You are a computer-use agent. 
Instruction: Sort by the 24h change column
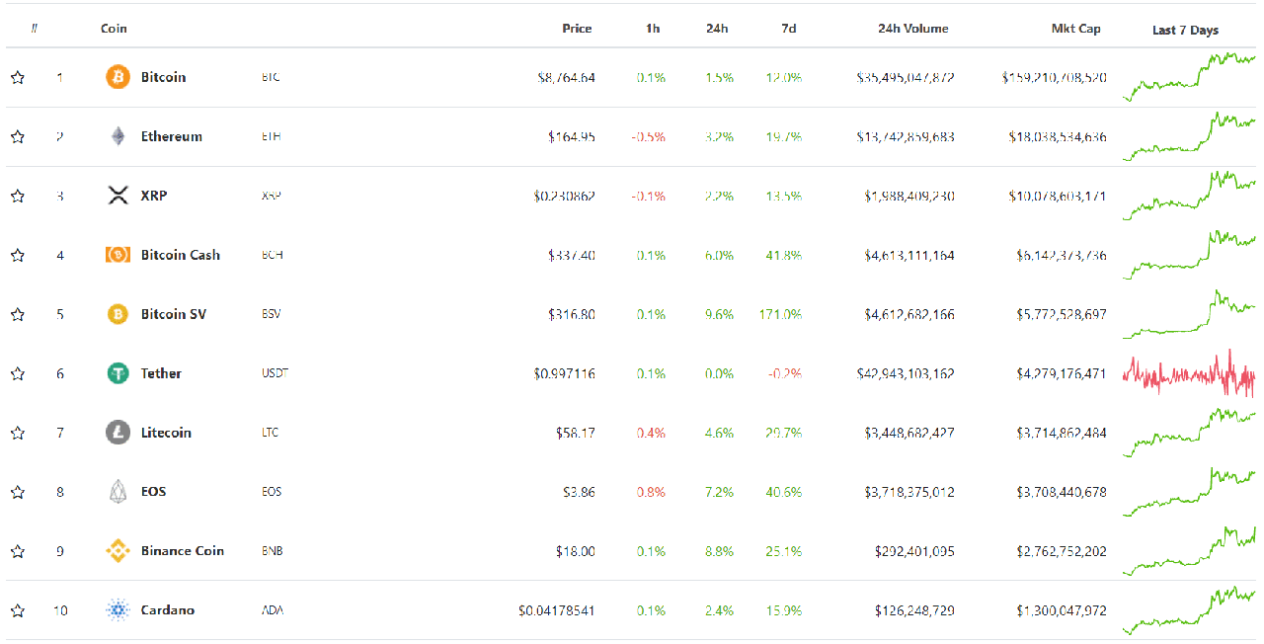pos(717,29)
